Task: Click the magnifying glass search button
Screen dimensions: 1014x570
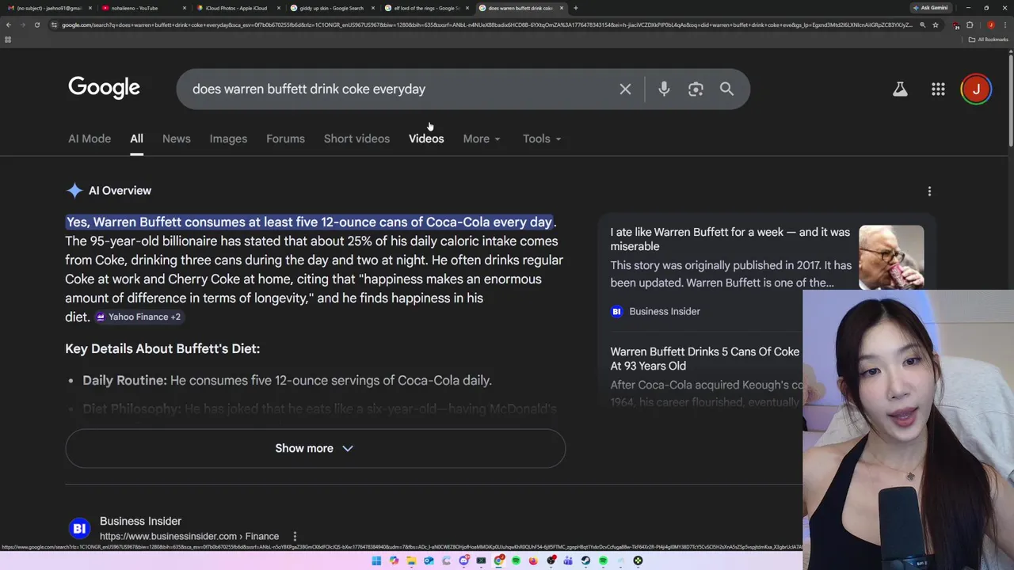Action: (726, 89)
